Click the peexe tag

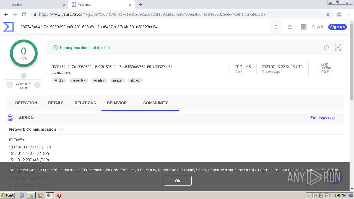coord(117,80)
